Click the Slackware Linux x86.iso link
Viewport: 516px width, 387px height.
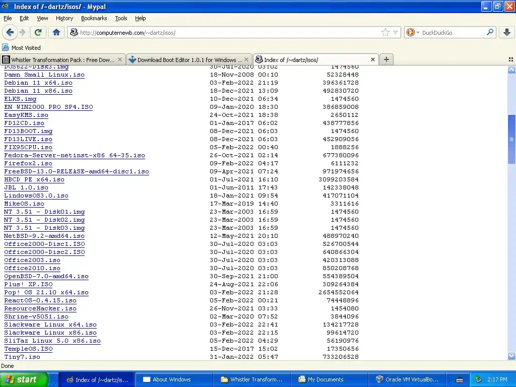tap(50, 333)
